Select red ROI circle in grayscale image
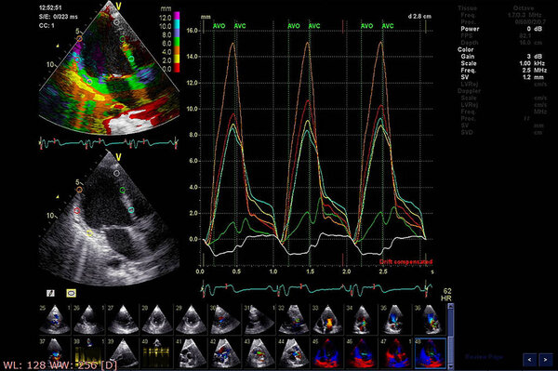Image resolution: width=558 pixels, height=371 pixels. click(77, 211)
